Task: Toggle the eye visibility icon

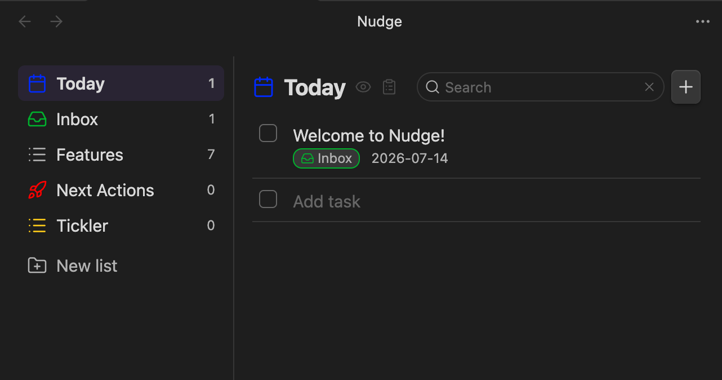Action: pos(363,87)
